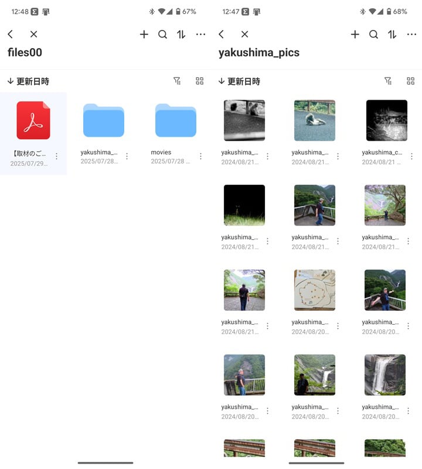Open options for the yakushima_ folder
Screen dimensions: 422x469
(127, 156)
